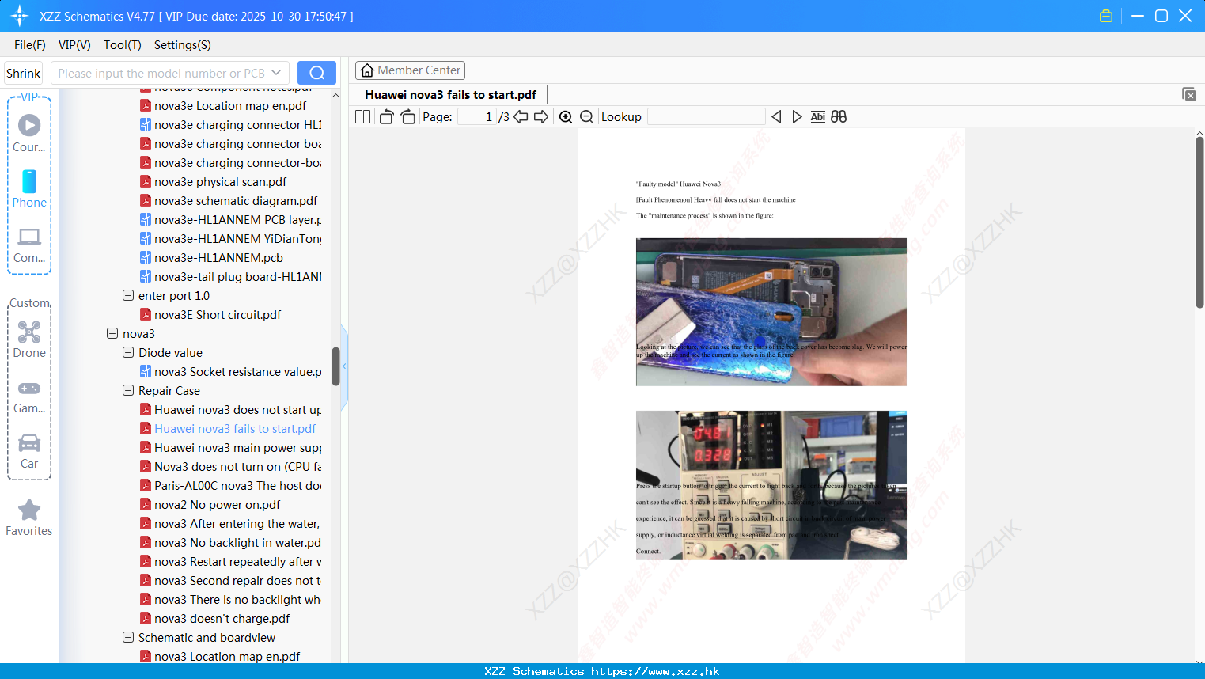The image size is (1205, 679).
Task: Open the model number dropdown arrow
Action: (276, 73)
